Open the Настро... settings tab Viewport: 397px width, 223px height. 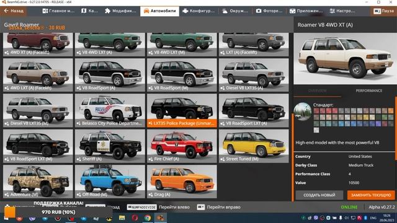(x=342, y=11)
